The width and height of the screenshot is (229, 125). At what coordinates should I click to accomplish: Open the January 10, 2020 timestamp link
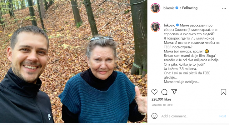162,105
